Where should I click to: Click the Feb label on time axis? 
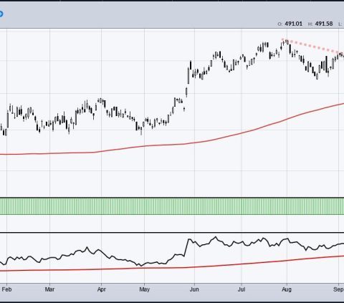click(6, 289)
